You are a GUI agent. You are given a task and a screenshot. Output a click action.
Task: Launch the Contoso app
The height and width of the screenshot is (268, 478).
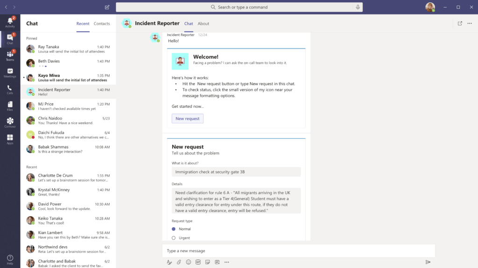[x=9, y=122]
